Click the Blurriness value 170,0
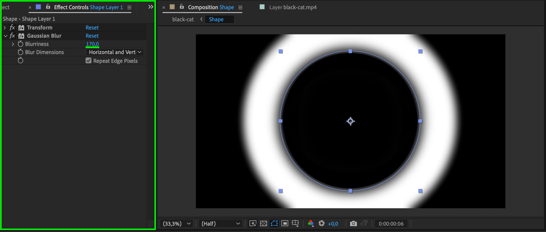This screenshot has height=232, width=546. point(92,44)
